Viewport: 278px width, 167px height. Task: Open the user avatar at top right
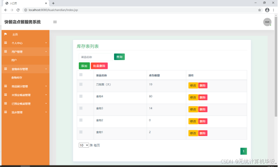coord(267,22)
